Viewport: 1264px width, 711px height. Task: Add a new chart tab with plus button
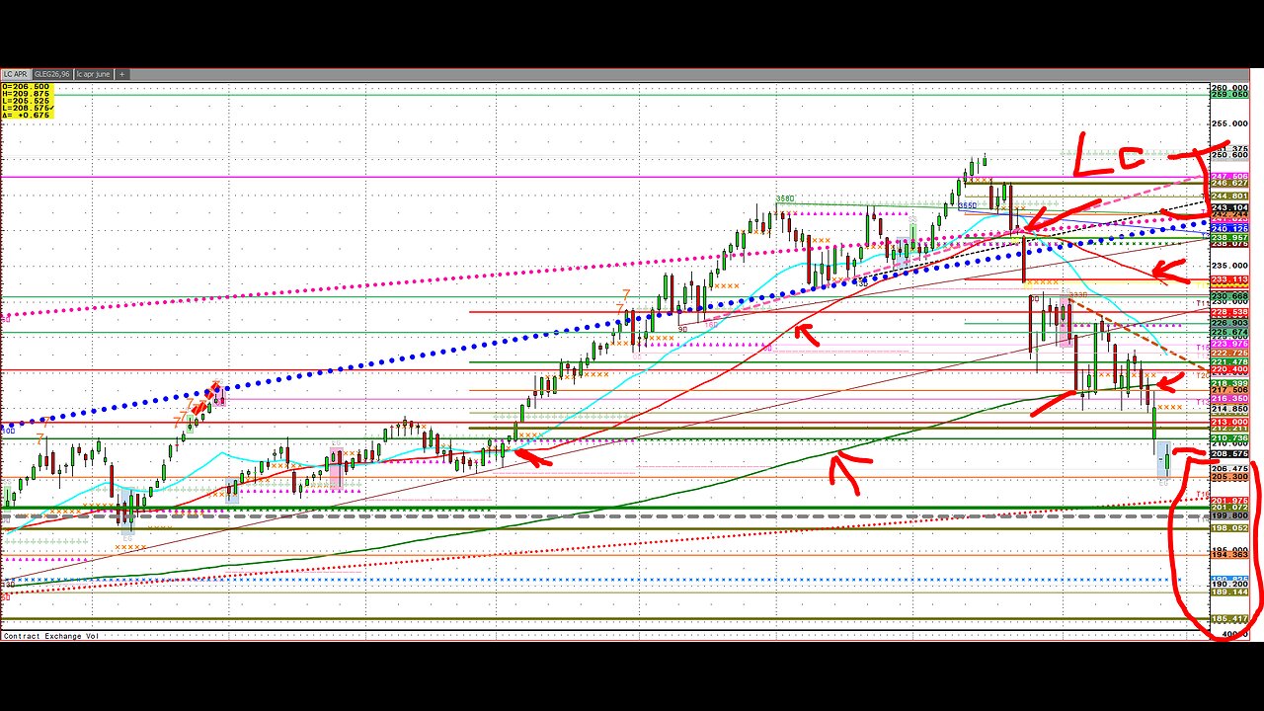pyautogui.click(x=122, y=74)
